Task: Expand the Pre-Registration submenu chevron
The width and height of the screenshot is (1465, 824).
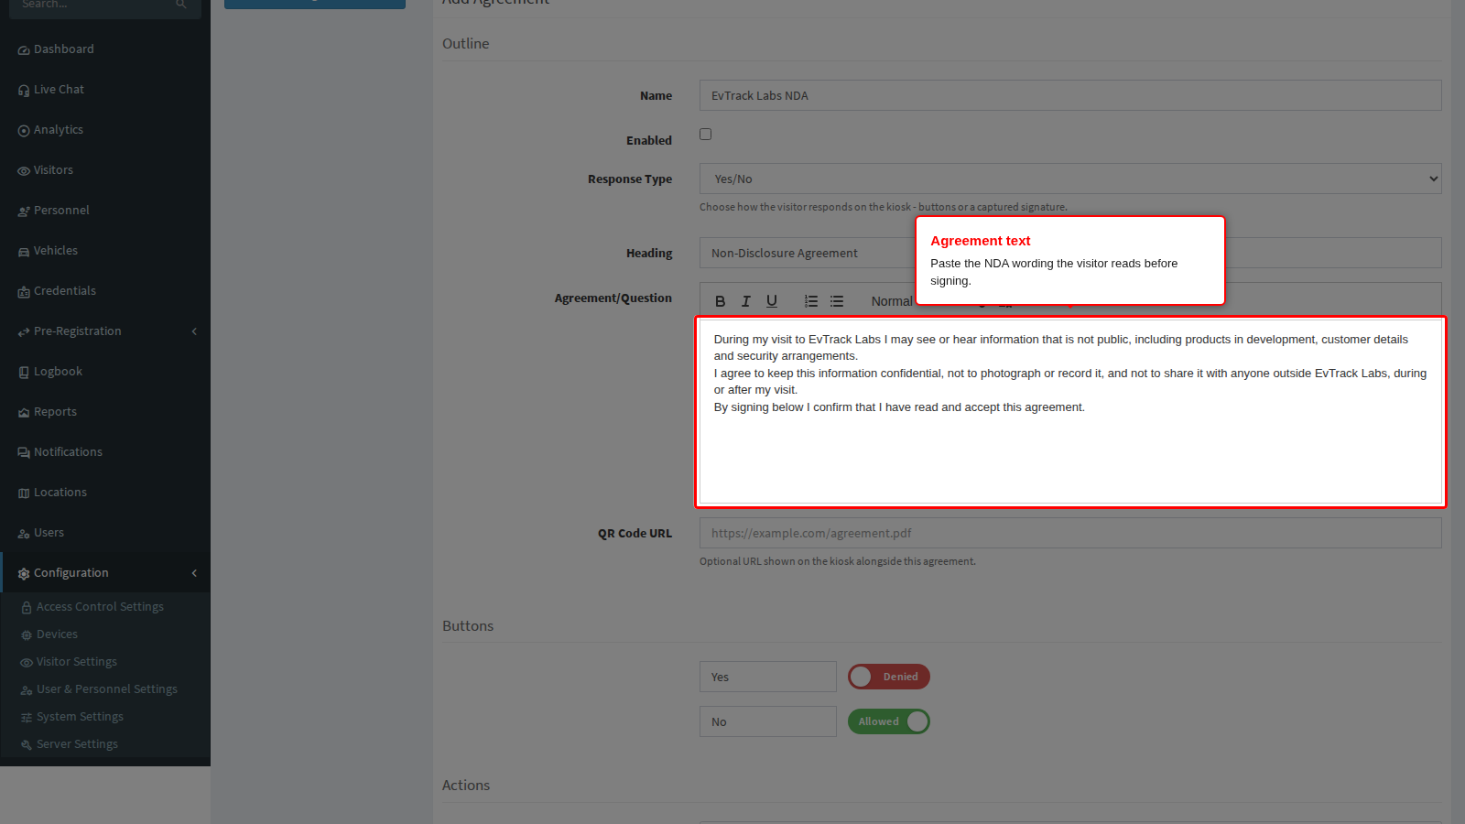Action: pos(194,331)
